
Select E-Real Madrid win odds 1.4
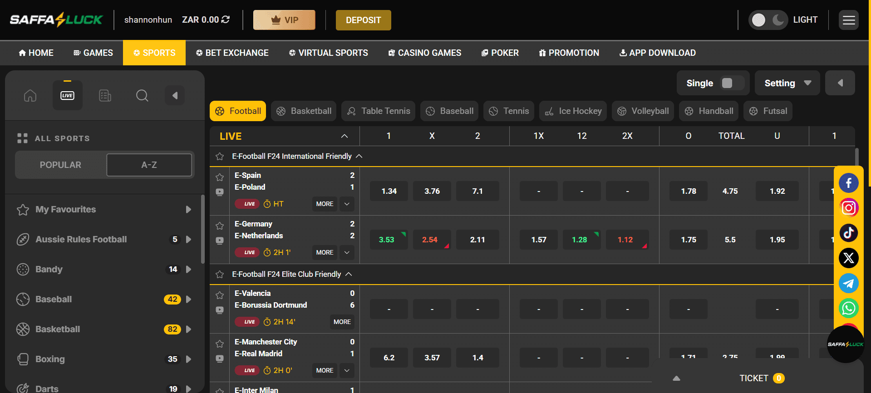tap(477, 358)
